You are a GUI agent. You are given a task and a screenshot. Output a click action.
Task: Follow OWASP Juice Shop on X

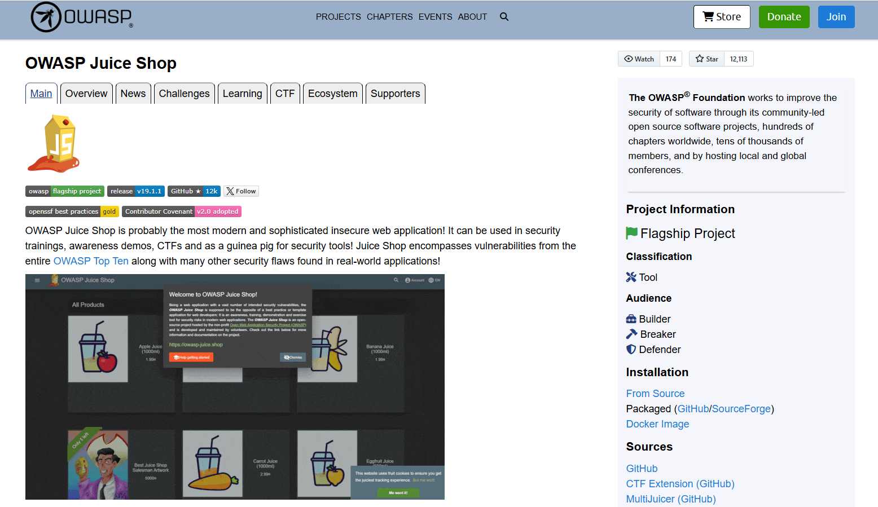(x=241, y=191)
